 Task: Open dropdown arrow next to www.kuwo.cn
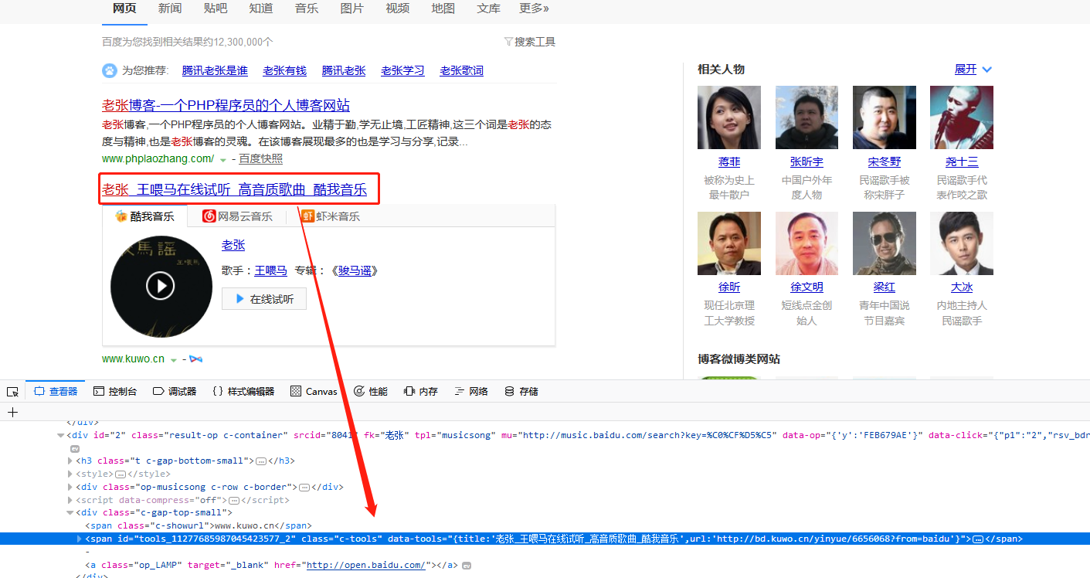(174, 360)
